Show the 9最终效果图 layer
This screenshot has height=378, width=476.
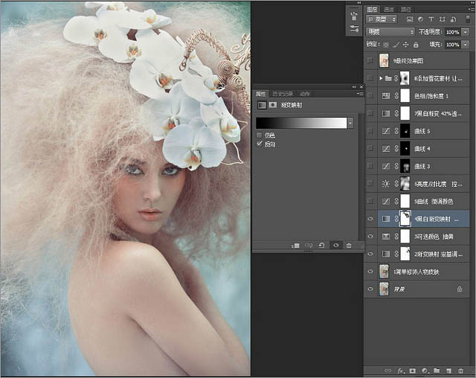[371, 60]
